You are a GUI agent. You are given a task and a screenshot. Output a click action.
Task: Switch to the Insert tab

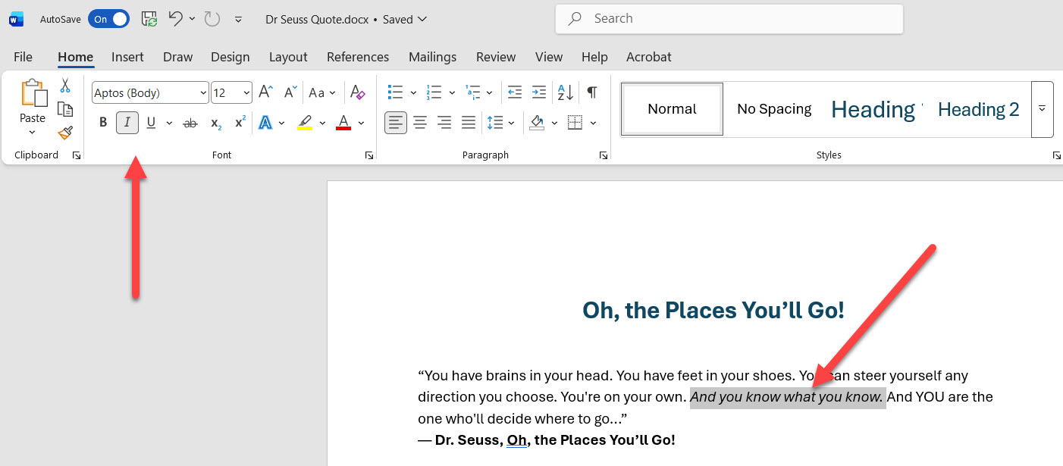[x=127, y=57]
